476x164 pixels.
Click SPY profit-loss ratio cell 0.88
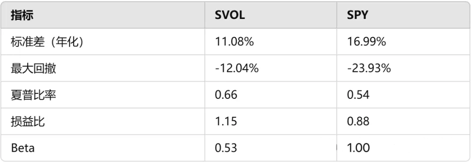358,122
